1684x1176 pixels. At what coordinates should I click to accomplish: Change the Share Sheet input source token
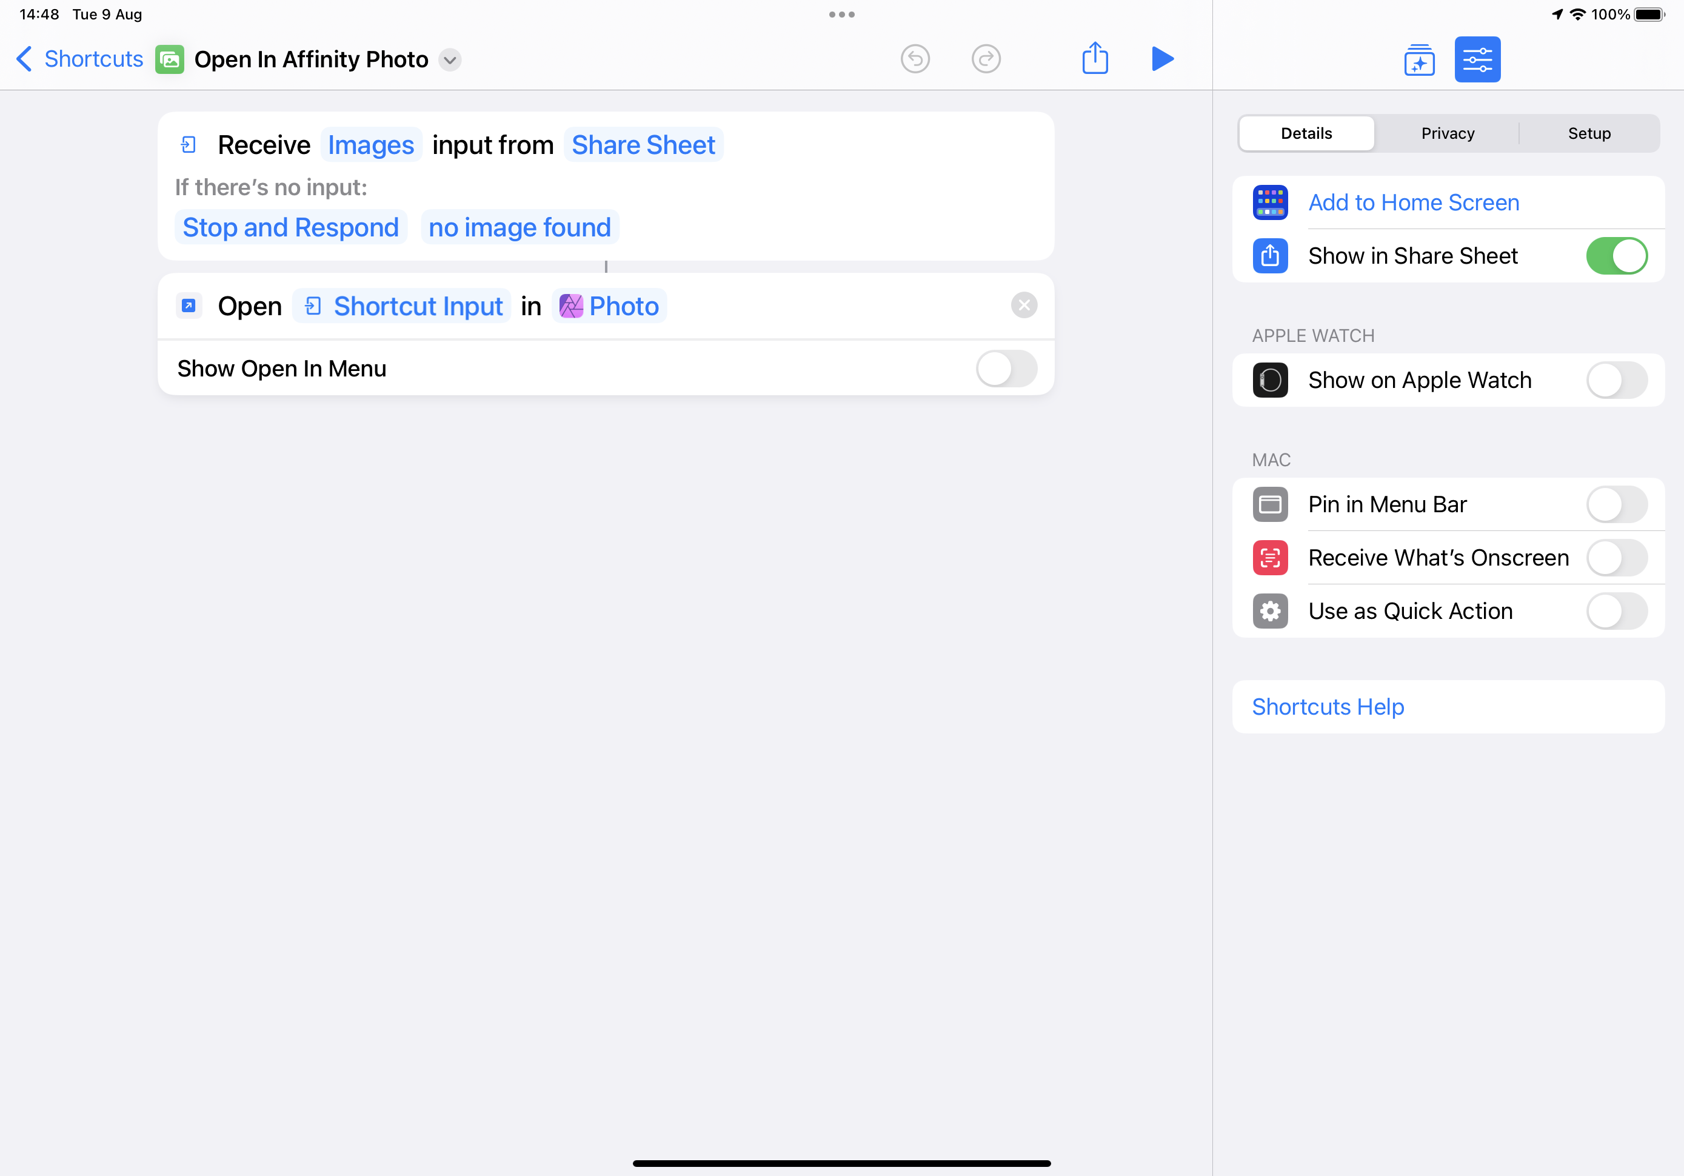[643, 145]
